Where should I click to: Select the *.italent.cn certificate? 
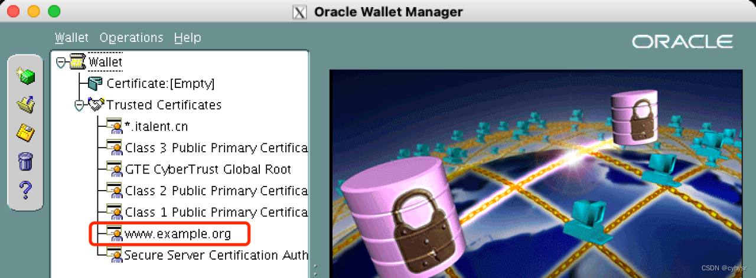[156, 126]
